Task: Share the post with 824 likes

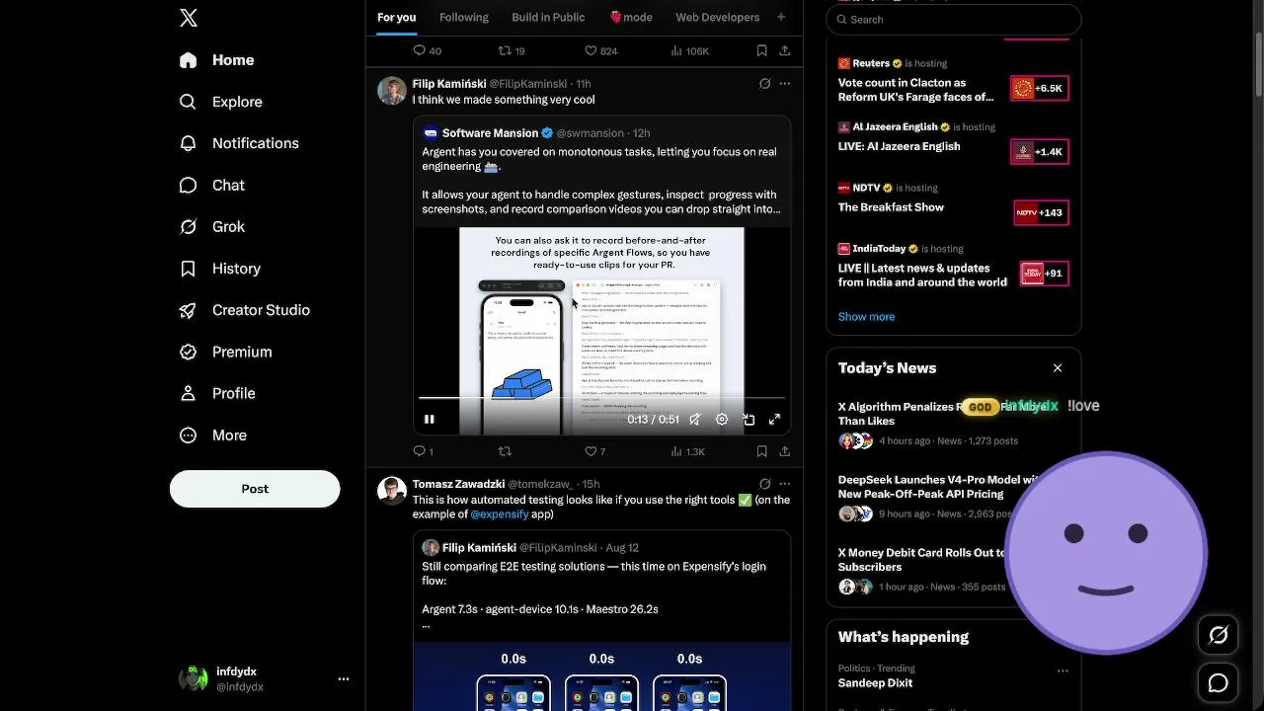Action: (x=784, y=50)
